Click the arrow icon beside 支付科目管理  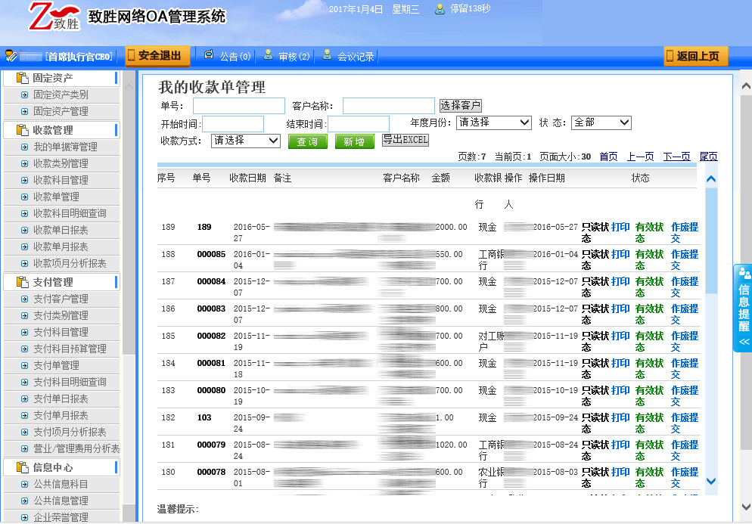(24, 332)
